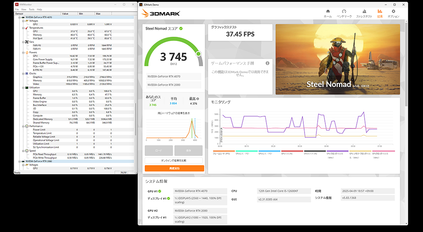
Task: Click the Performance gauge icon
Action: point(27,126)
